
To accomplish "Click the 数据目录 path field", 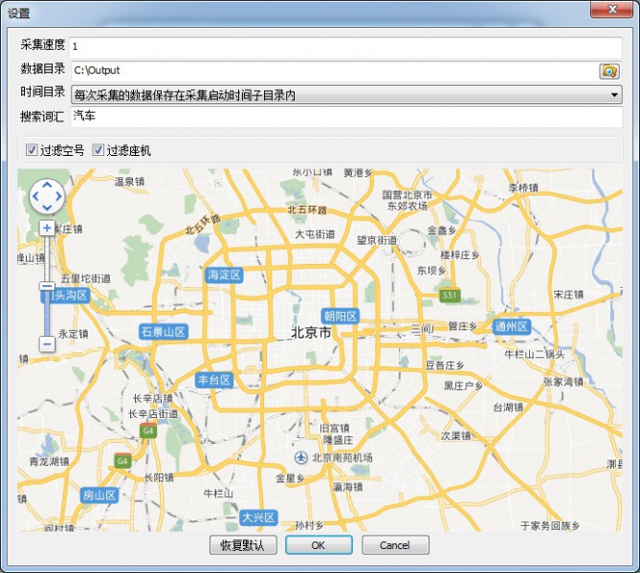I will 335,71.
